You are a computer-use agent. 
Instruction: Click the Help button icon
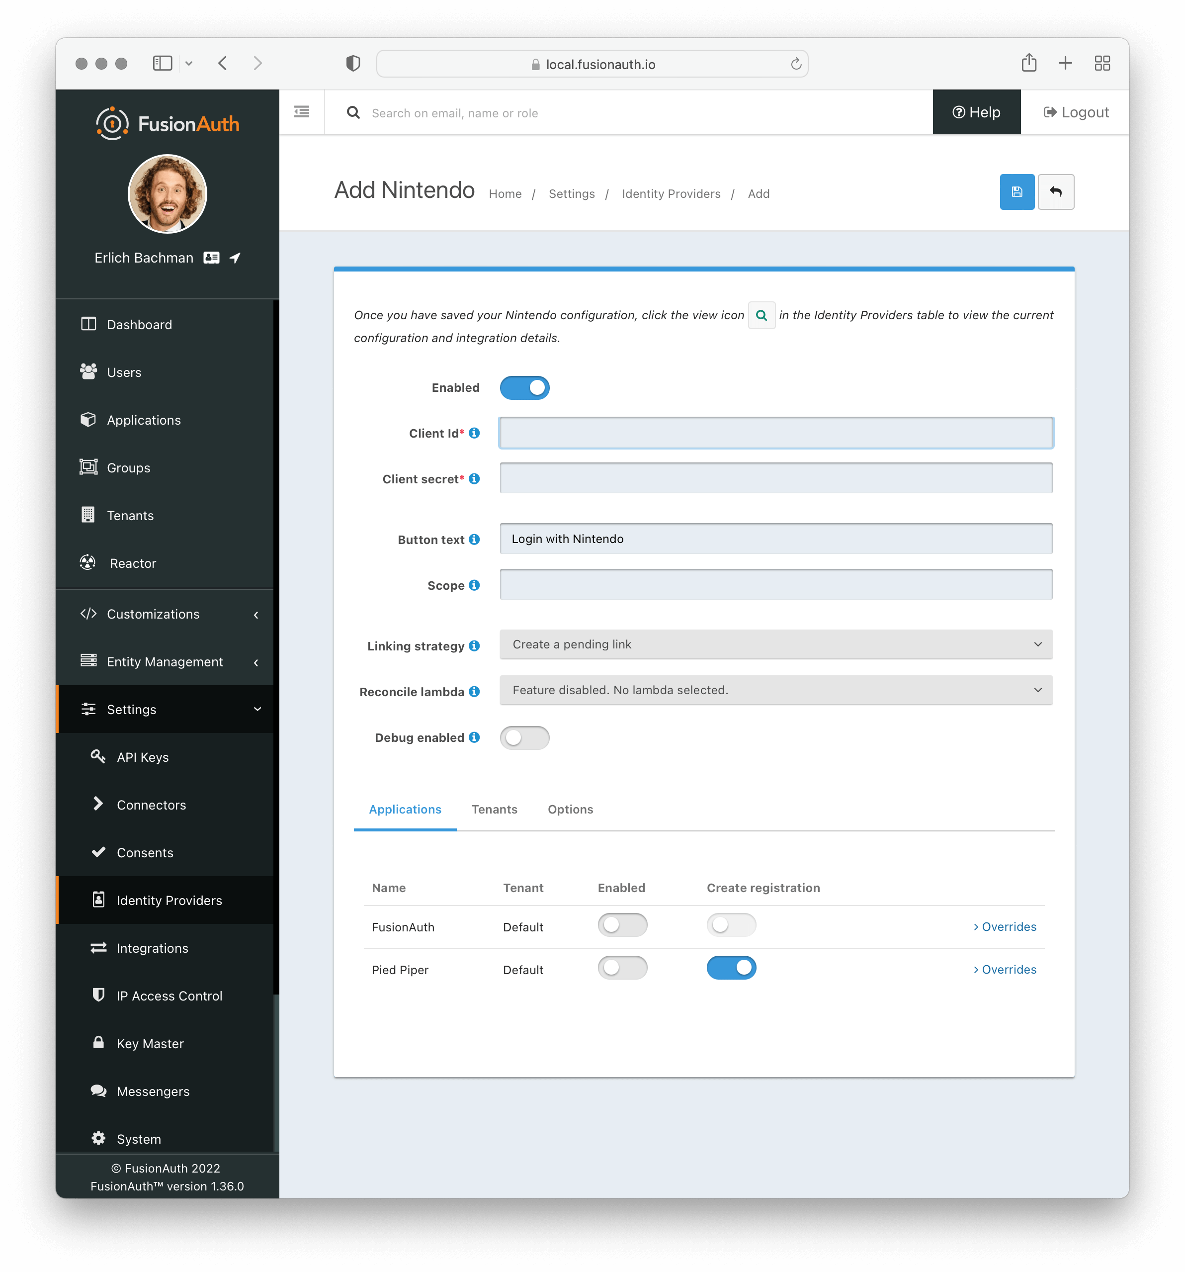pyautogui.click(x=960, y=111)
